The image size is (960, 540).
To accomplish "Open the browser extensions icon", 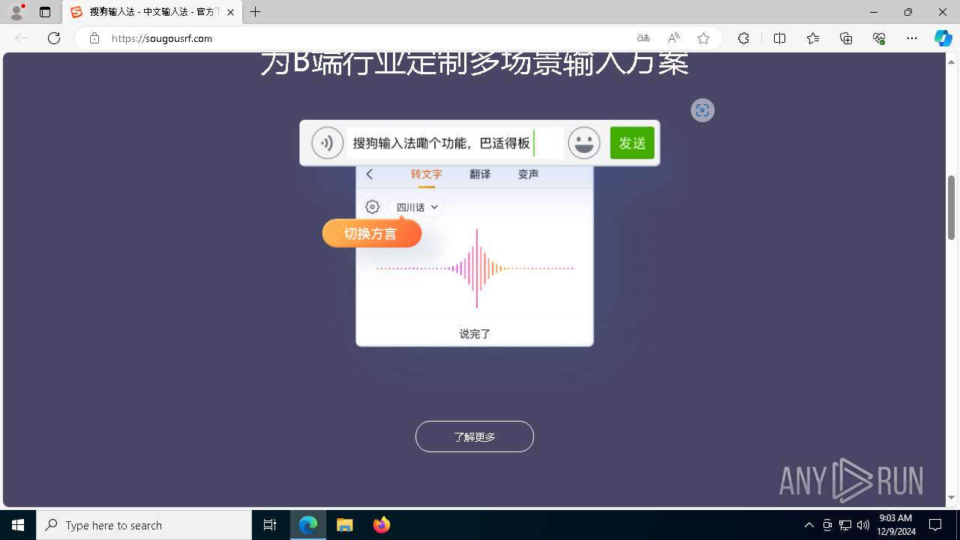I will 743,38.
